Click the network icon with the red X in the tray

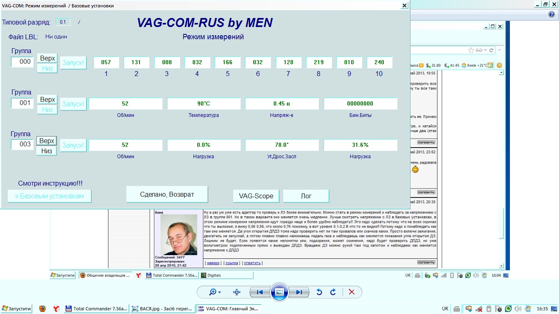click(x=478, y=309)
